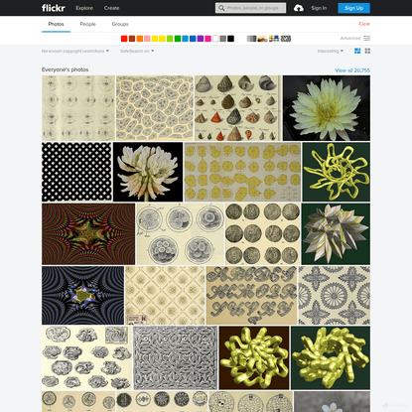Select the shallow depth of field style filter
Screen dimensions: 412x412
point(263,39)
